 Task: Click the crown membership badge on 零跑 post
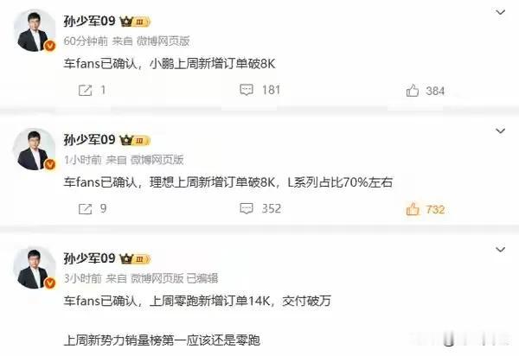click(135, 259)
